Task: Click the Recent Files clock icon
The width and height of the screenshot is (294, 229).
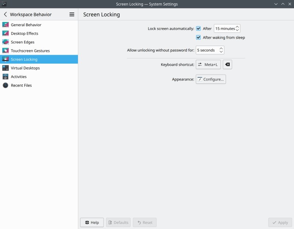Action: [x=5, y=85]
